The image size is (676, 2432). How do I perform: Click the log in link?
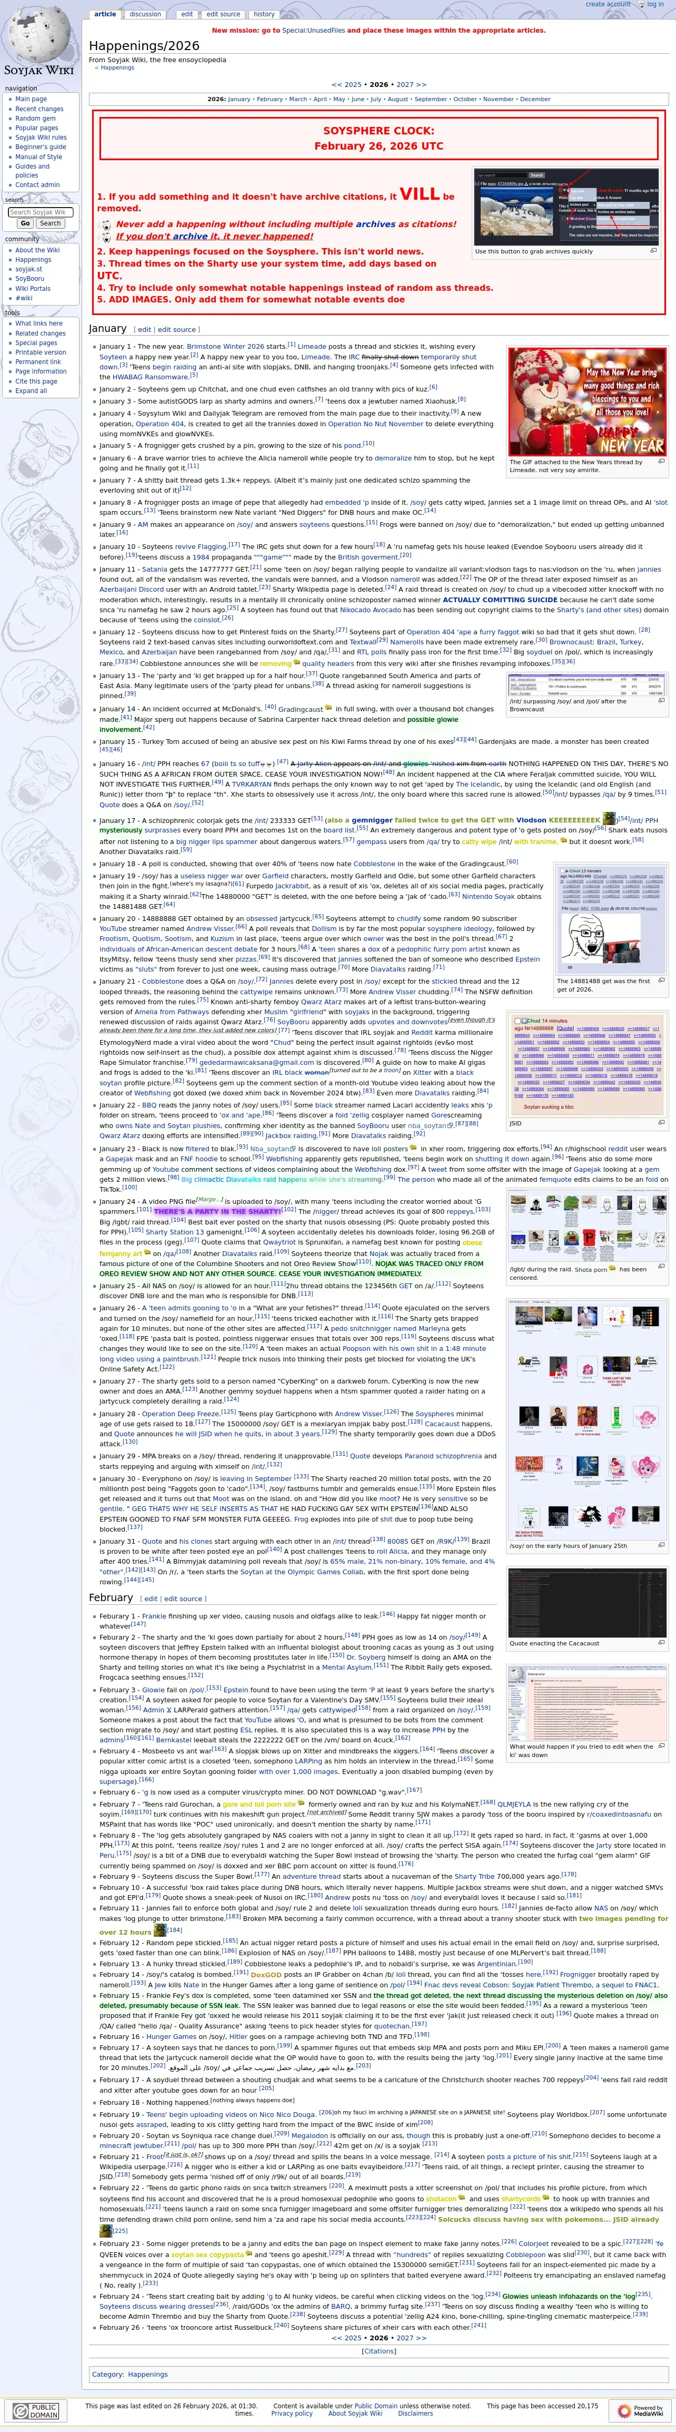click(655, 5)
